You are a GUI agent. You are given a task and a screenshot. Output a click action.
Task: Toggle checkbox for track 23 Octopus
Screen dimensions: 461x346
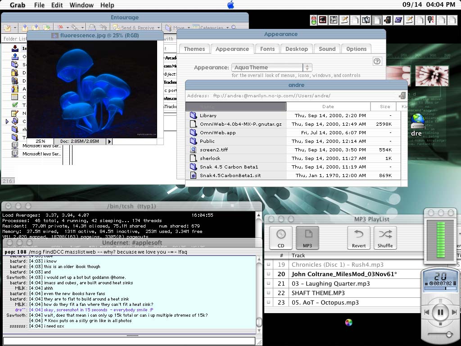[268, 303]
